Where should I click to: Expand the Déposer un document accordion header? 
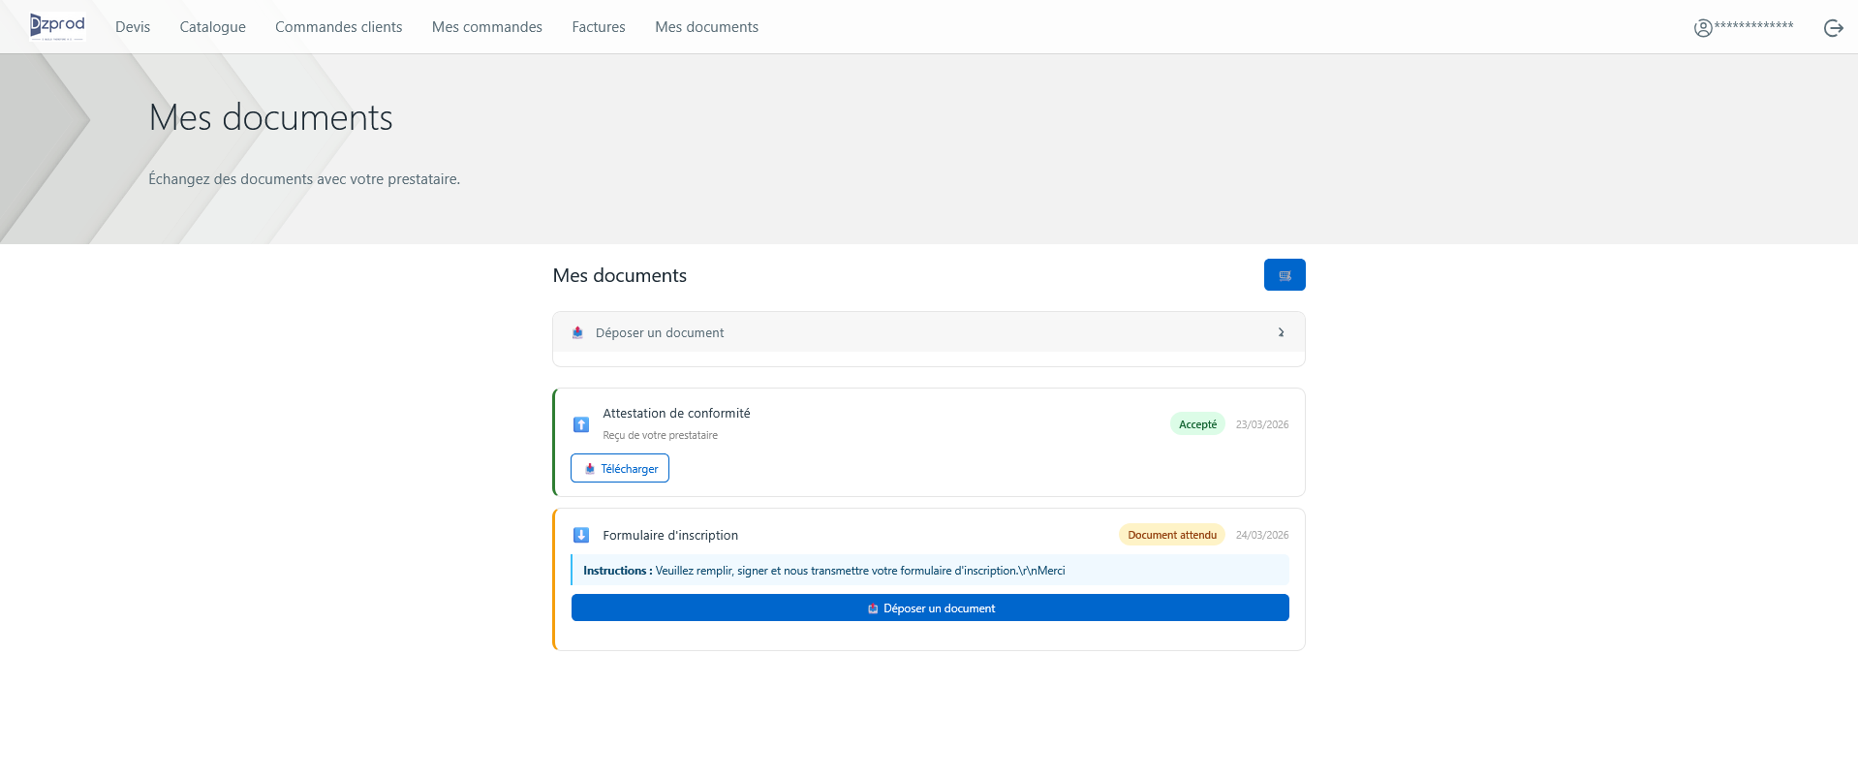928,332
